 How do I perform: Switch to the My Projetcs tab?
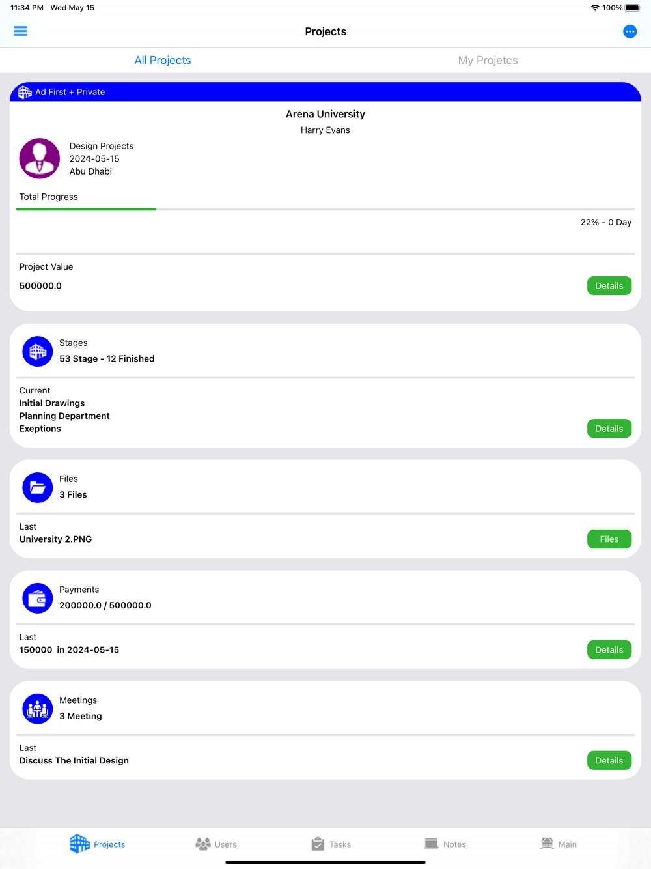point(488,60)
